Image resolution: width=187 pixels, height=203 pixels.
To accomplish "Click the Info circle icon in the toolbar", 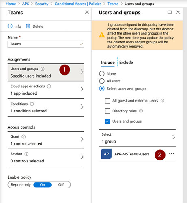I will pyautogui.click(x=10, y=26).
